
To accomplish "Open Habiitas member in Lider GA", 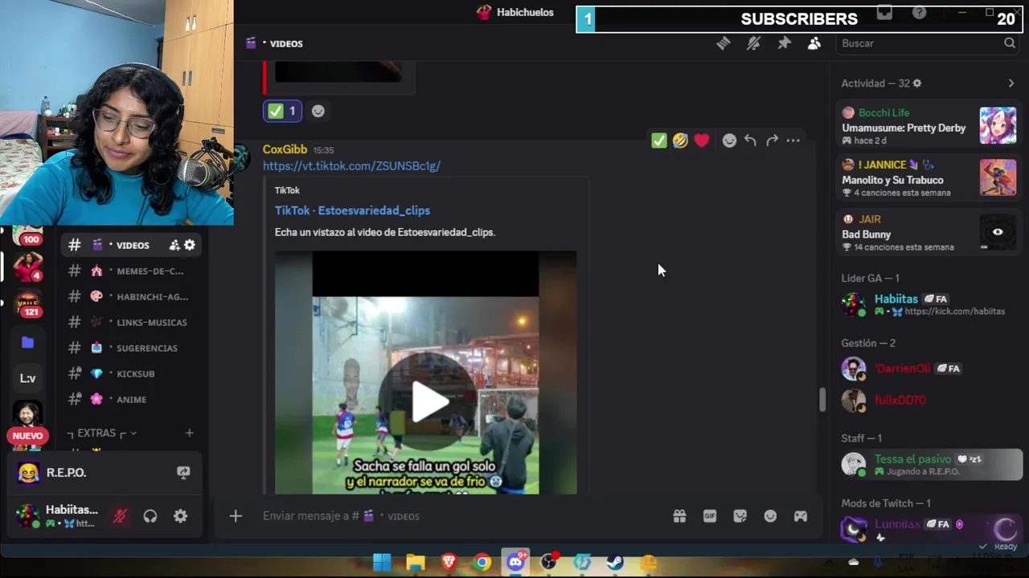I will (929, 304).
